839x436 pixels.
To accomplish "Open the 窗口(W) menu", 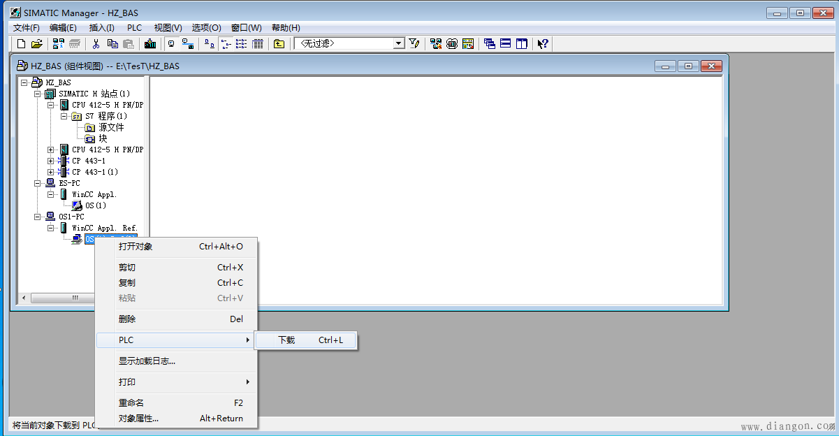I will pos(246,28).
